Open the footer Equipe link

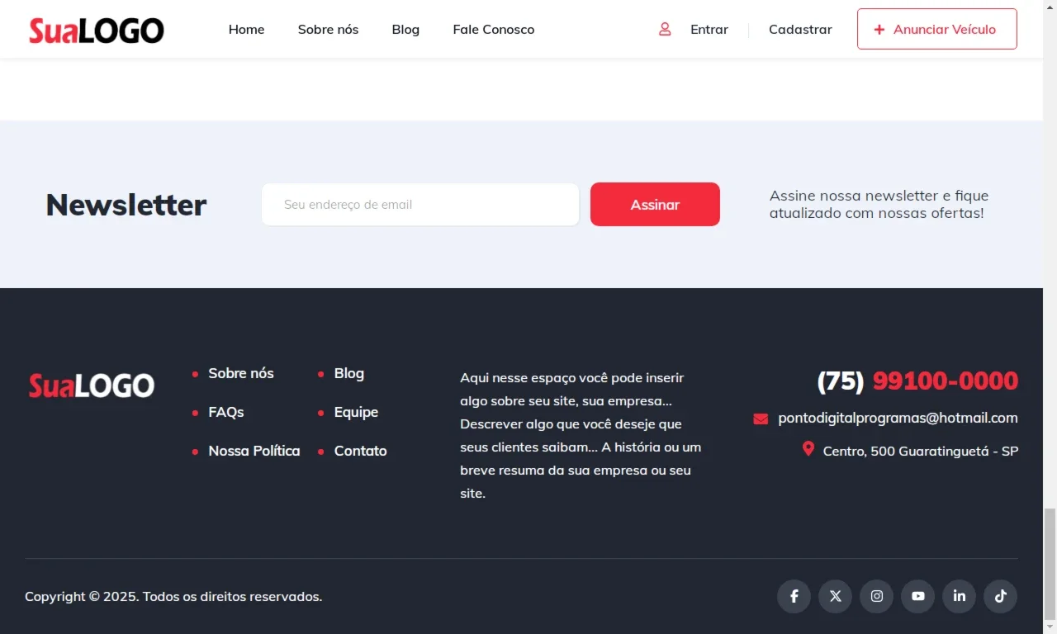coord(356,412)
